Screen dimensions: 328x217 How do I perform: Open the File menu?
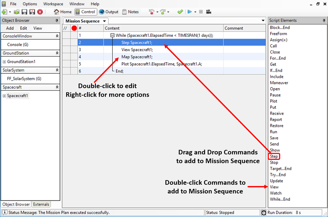coord(13,4)
